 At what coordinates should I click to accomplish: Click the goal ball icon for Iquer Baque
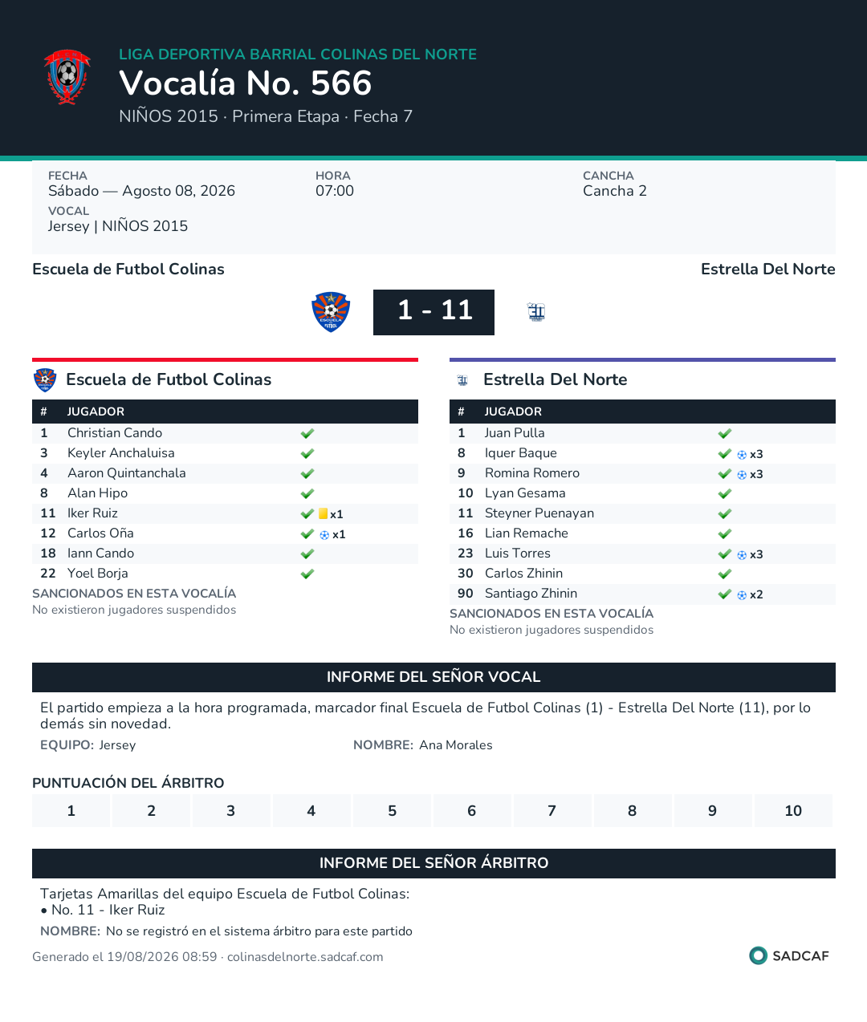click(x=742, y=454)
